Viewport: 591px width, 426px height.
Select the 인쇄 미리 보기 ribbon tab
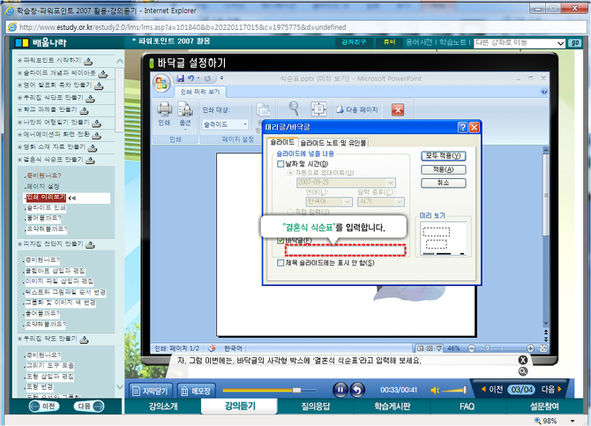pyautogui.click(x=200, y=92)
